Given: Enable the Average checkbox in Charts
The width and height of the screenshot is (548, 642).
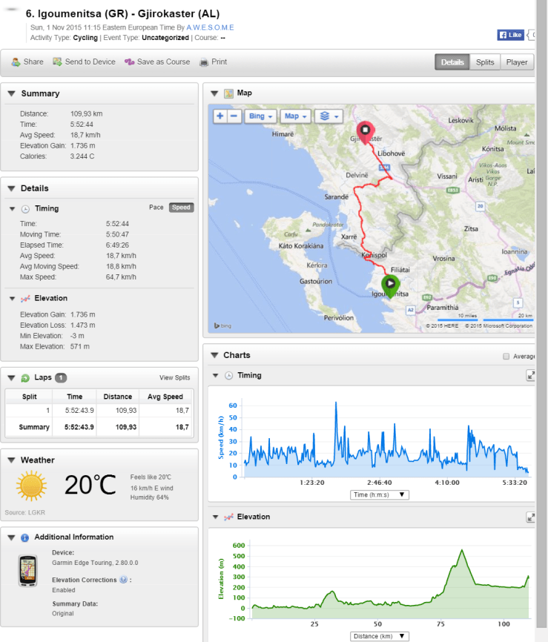Looking at the screenshot, I should point(506,357).
